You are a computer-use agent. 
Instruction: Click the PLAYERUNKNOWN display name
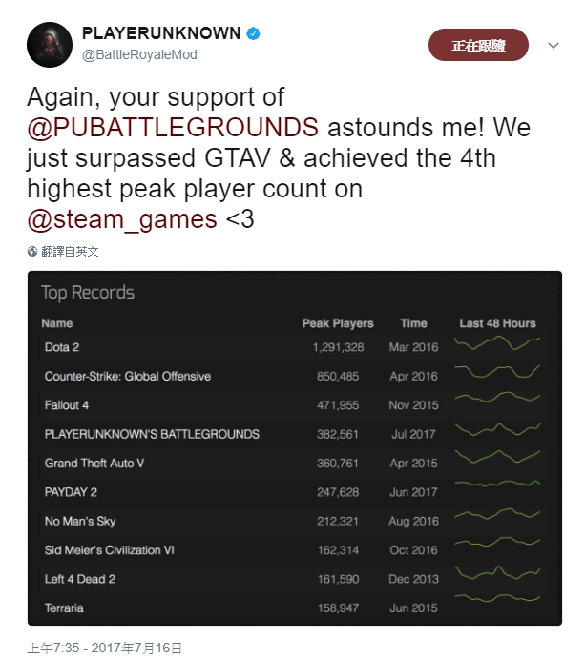161,33
